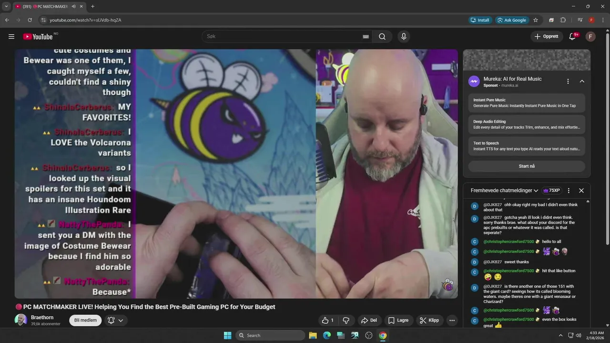The width and height of the screenshot is (610, 343).
Task: Open the Chrome profile avatar
Action: [x=591, y=20]
